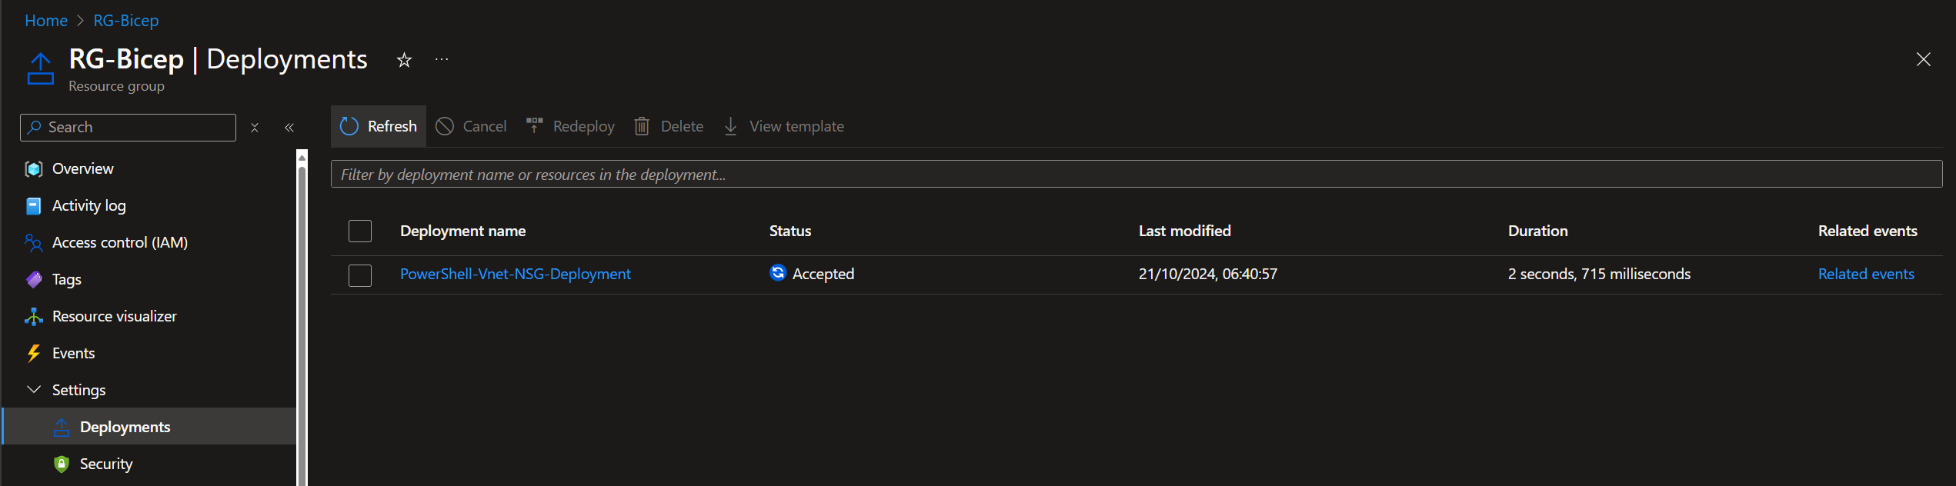Open the more options ellipsis by title

(x=442, y=60)
